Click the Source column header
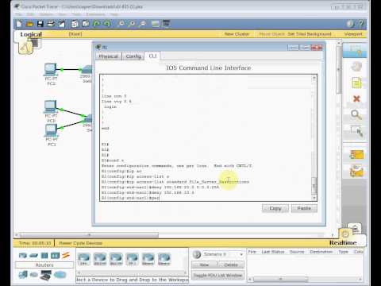The height and width of the screenshot is (286, 381). 297,252
